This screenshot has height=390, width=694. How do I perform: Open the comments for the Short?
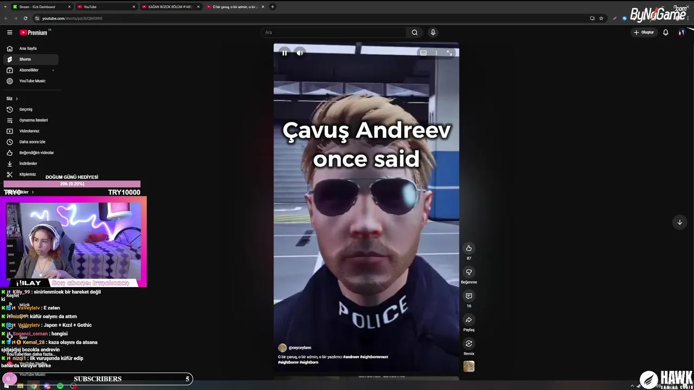click(x=469, y=296)
